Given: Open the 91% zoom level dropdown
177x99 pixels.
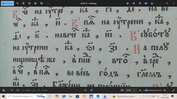Looking at the screenshot, I should (131, 90).
